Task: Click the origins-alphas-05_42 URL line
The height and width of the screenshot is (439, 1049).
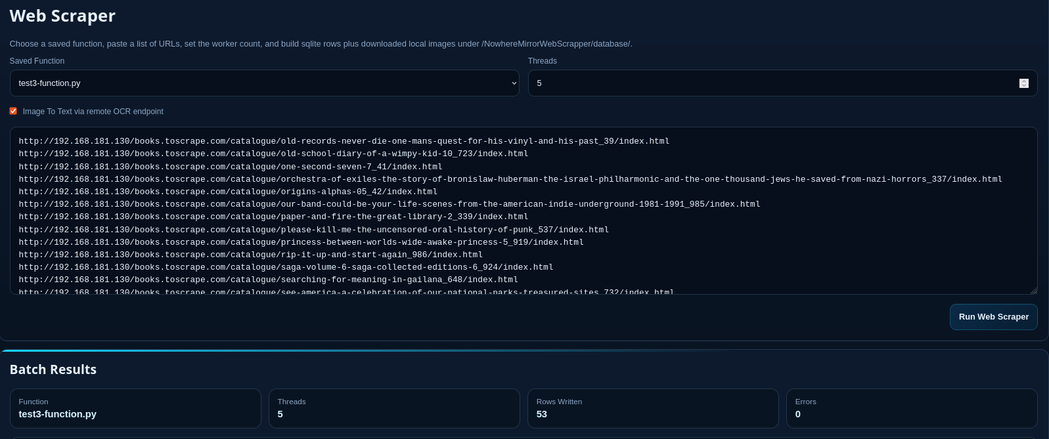Action: [228, 192]
